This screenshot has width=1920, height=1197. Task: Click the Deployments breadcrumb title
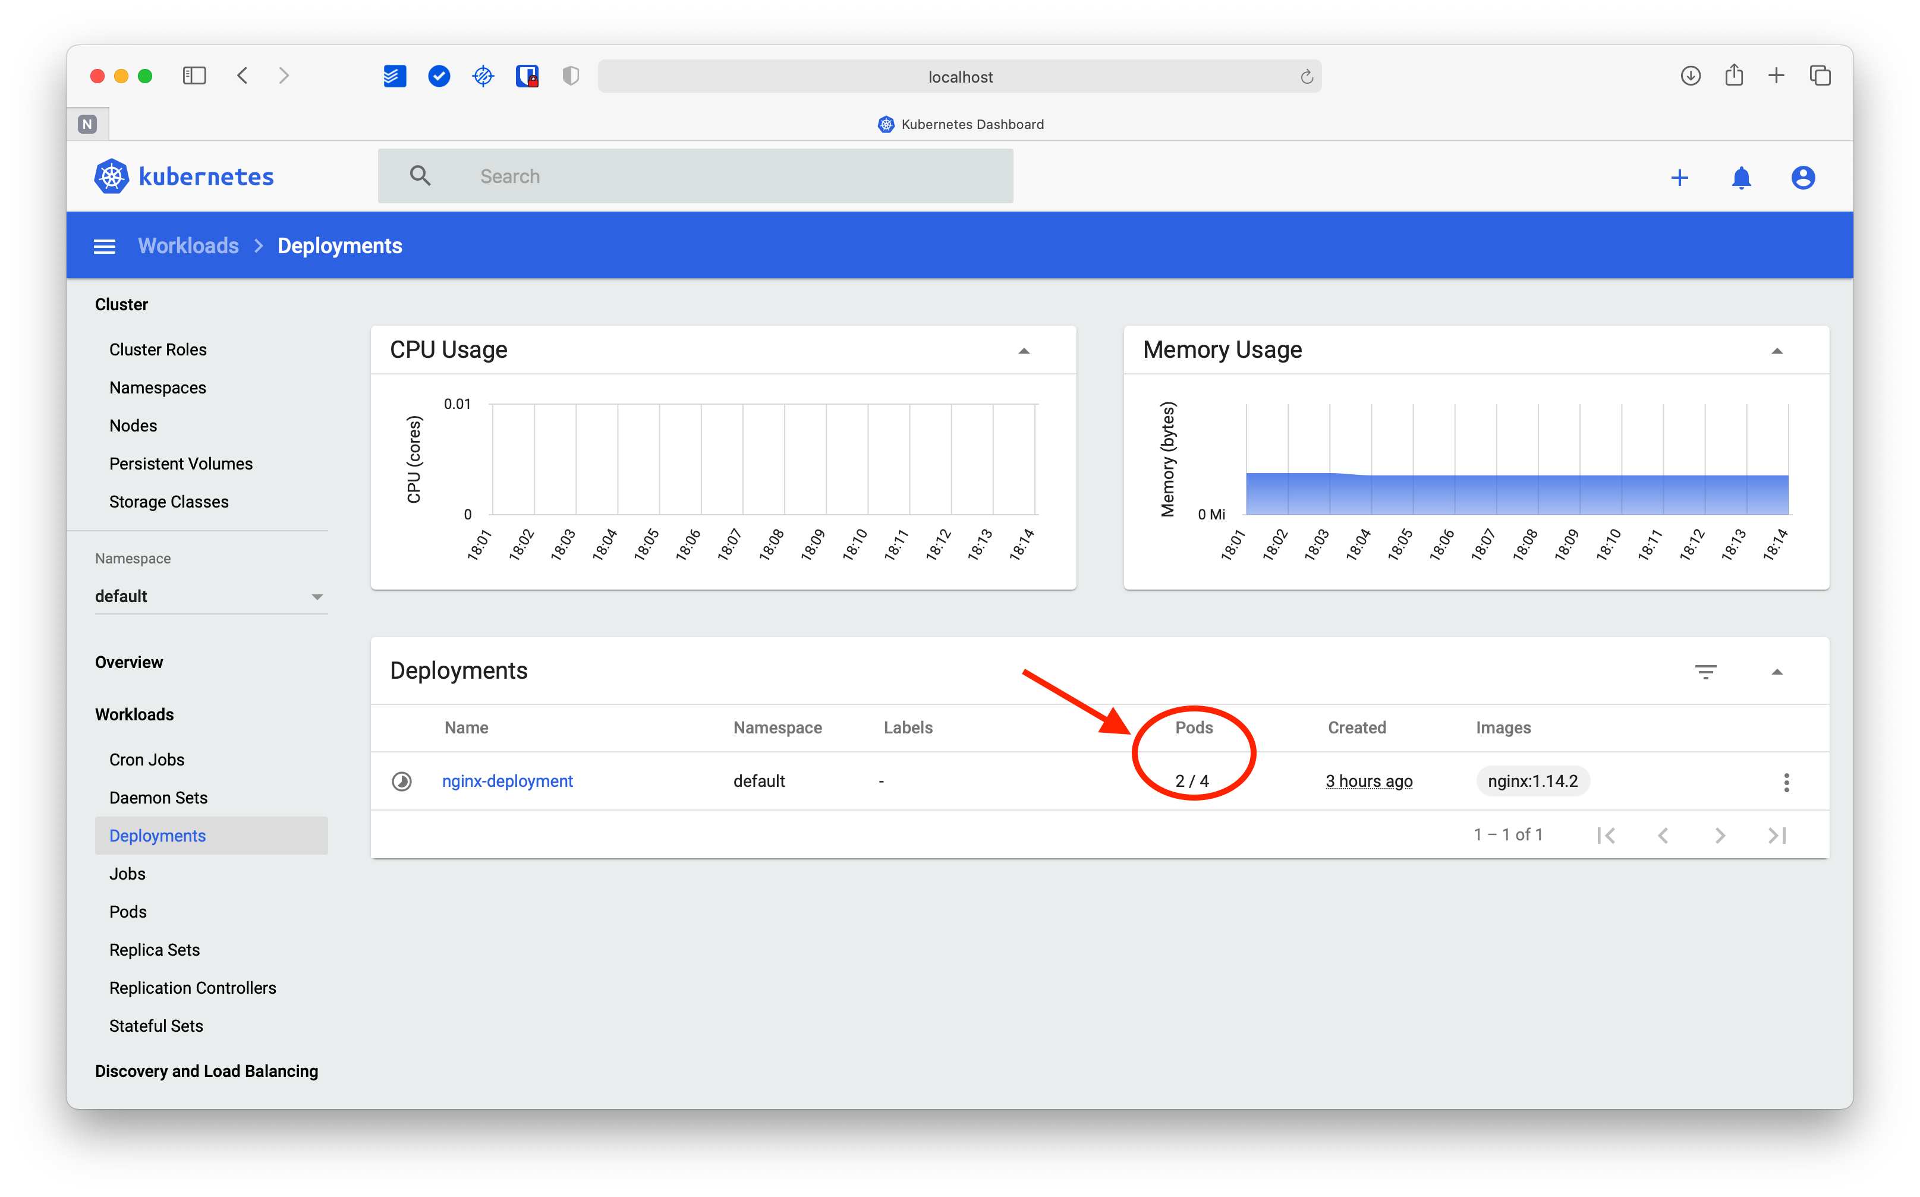tap(339, 245)
